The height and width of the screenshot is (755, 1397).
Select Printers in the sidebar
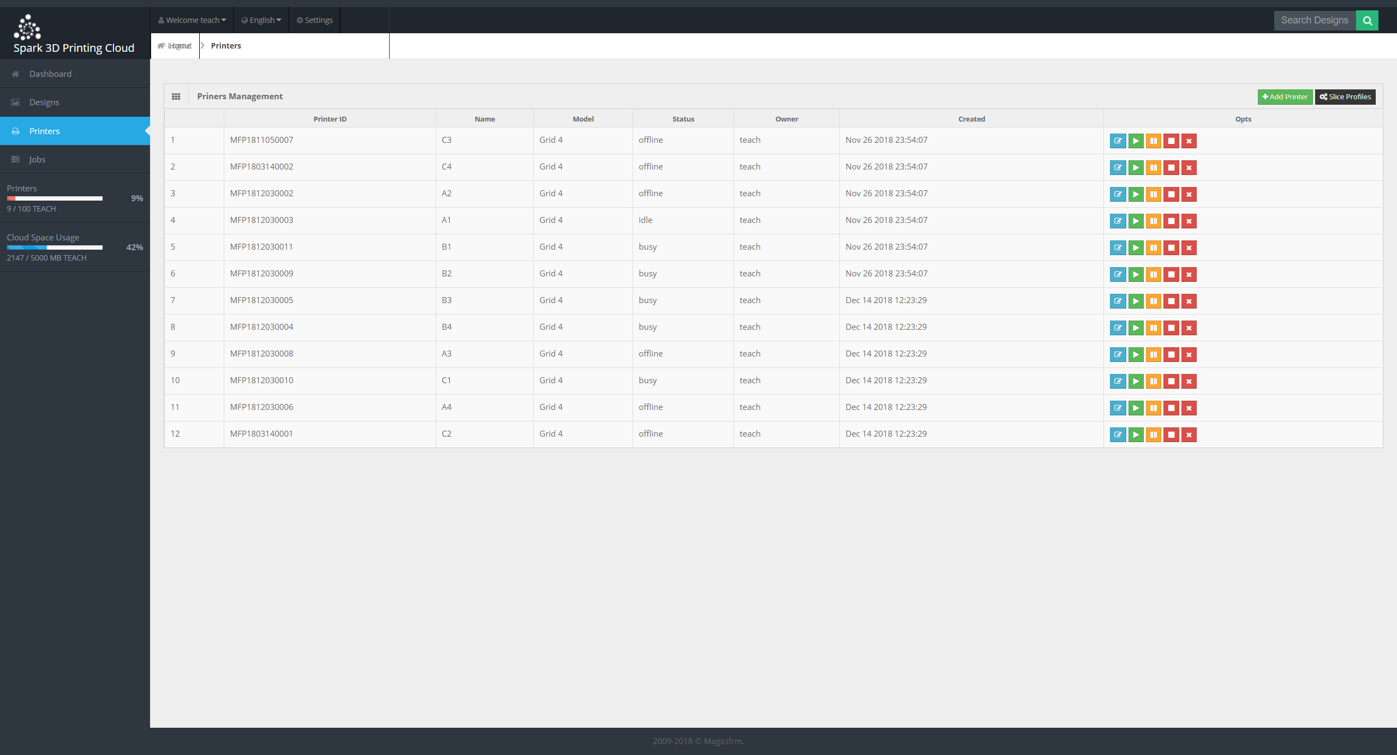pos(75,131)
